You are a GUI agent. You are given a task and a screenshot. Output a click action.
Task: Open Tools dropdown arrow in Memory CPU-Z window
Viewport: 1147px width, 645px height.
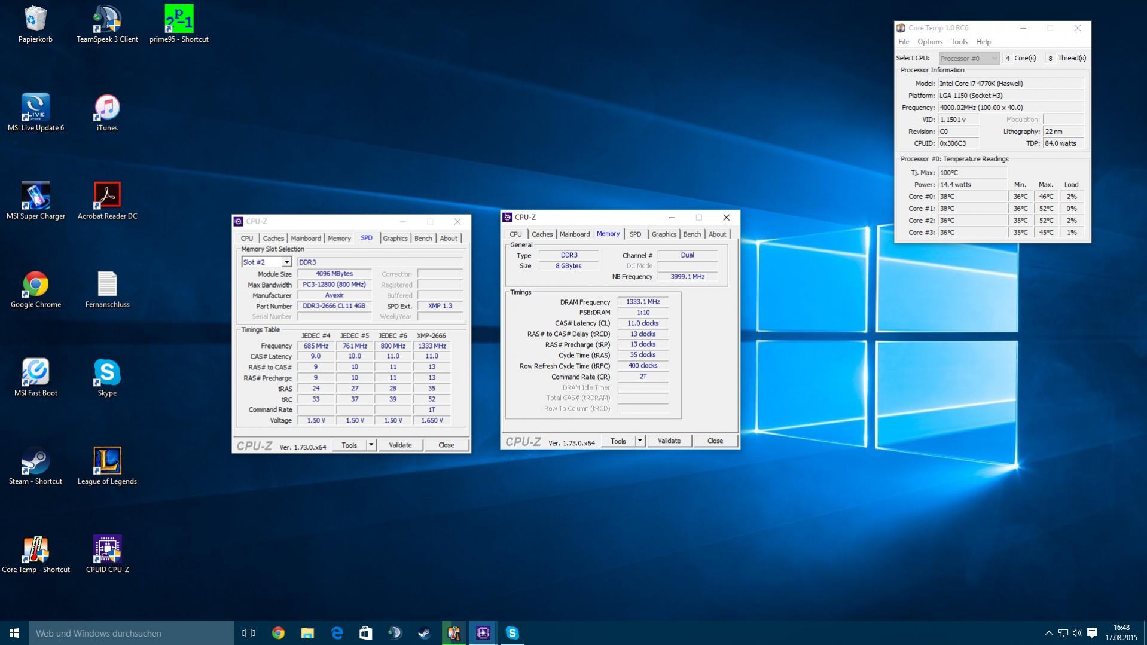(640, 441)
